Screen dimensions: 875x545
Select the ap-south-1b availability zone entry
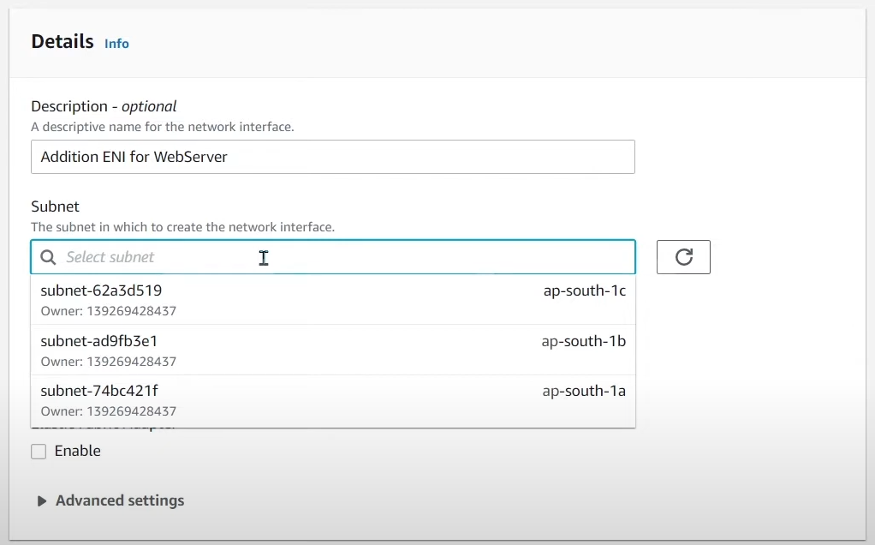(x=583, y=341)
